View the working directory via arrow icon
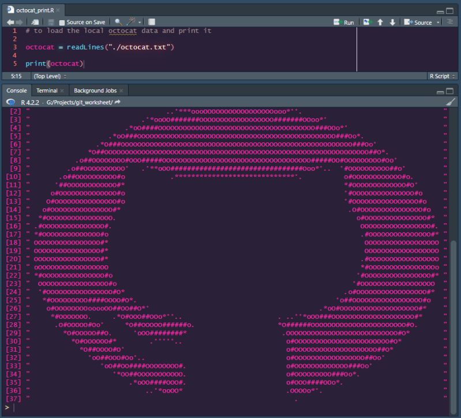This screenshot has height=418, width=461. (117, 102)
